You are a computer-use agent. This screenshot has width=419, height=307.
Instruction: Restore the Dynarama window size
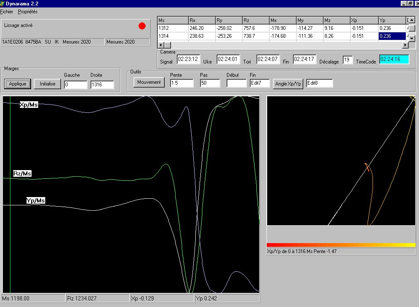(410, 3)
